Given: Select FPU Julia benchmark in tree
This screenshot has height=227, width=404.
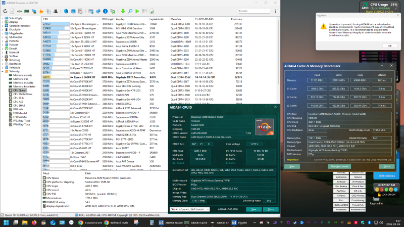Looking at the screenshot, I should (18, 109).
